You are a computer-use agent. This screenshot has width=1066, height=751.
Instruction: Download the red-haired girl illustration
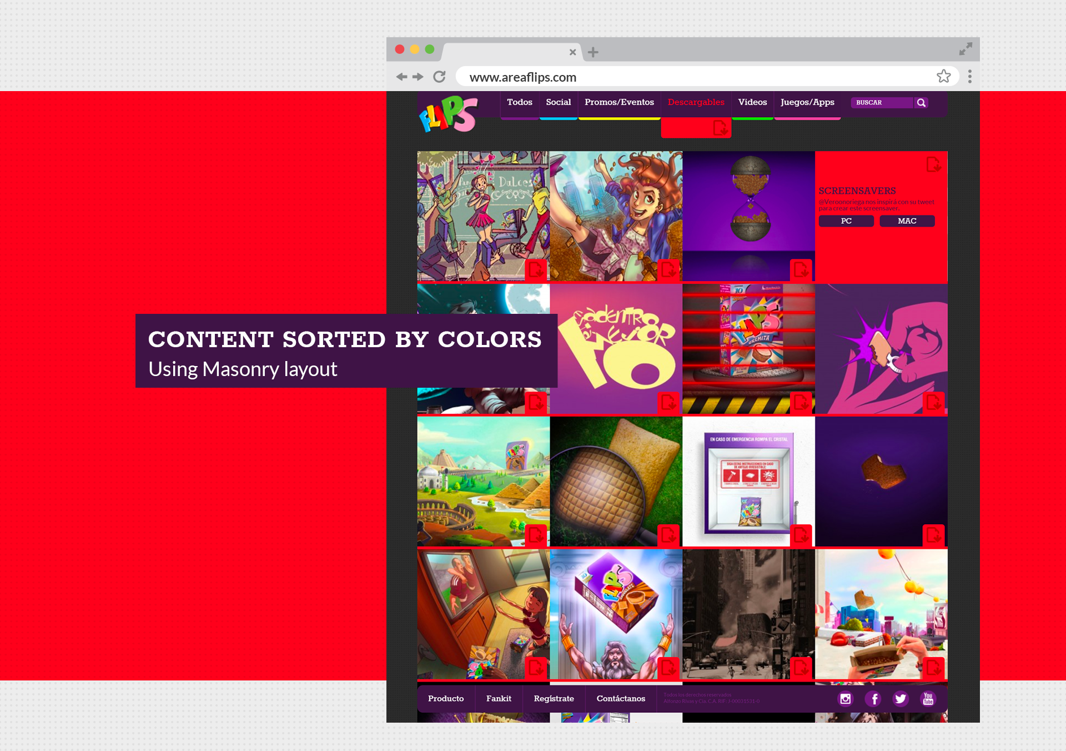point(668,270)
